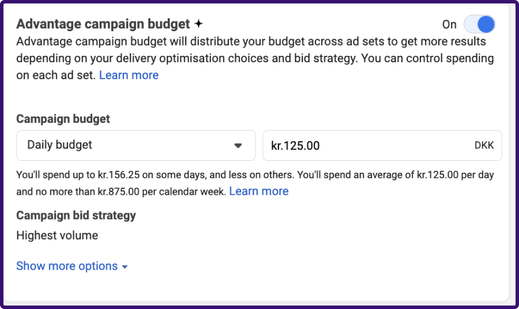Open the Daily budget dropdown
Image resolution: width=519 pixels, height=309 pixels.
136,145
